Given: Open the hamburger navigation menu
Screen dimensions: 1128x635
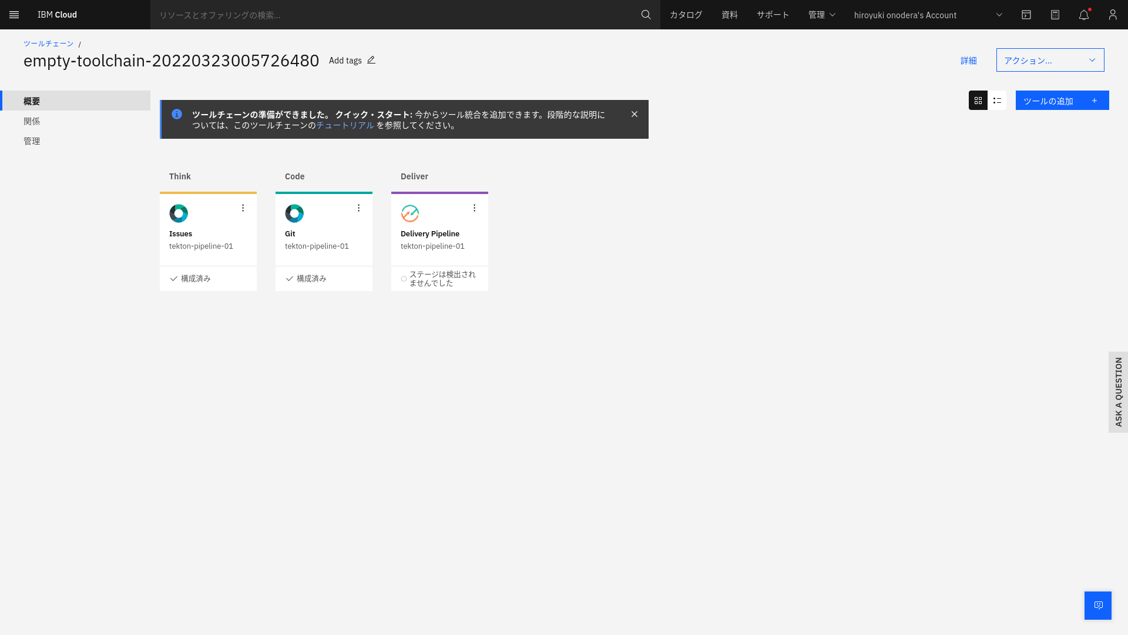Looking at the screenshot, I should [14, 15].
